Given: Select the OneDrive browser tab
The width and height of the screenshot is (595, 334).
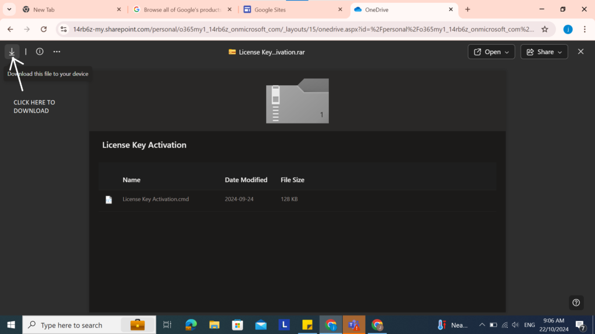Looking at the screenshot, I should click(x=403, y=10).
